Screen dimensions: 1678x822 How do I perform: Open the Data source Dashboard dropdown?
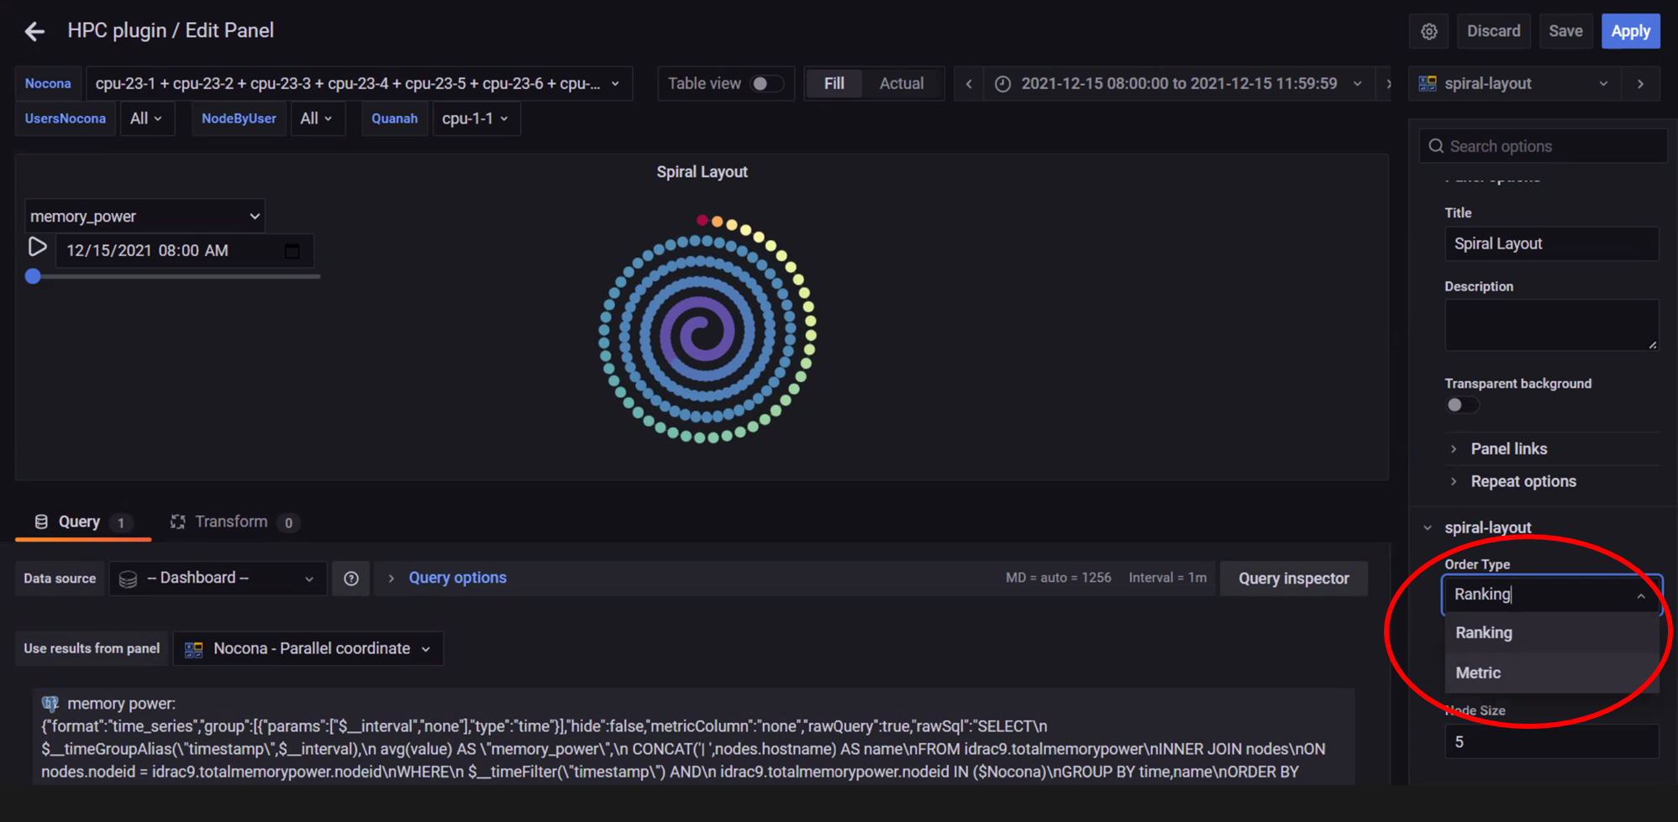pos(218,579)
